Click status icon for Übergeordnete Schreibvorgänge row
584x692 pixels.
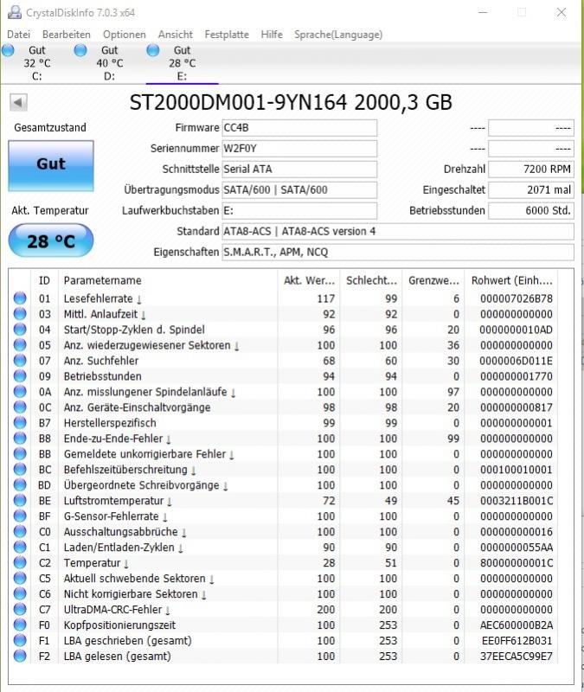pyautogui.click(x=20, y=484)
